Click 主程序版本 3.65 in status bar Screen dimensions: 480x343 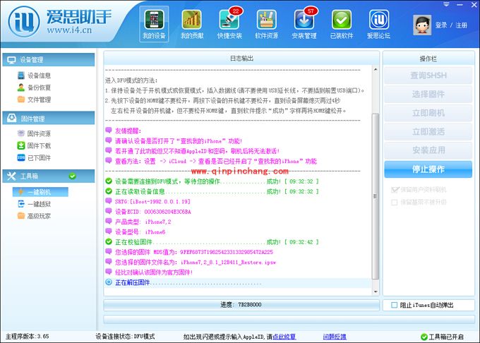(x=28, y=337)
